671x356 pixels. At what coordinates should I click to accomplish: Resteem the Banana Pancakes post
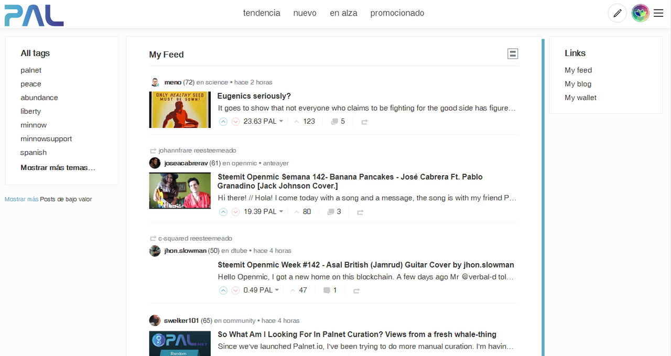point(360,212)
